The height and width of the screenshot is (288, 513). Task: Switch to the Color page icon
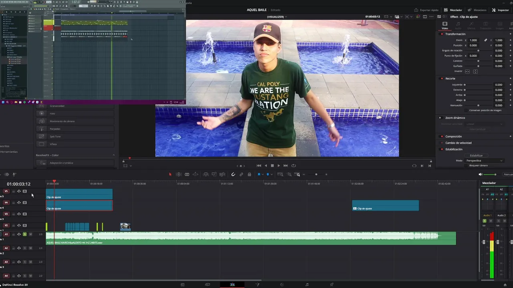click(282, 285)
